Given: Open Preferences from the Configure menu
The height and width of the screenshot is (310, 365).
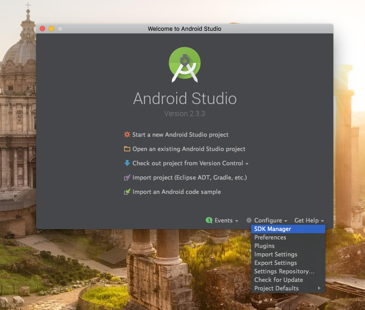Looking at the screenshot, I should (x=288, y=237).
